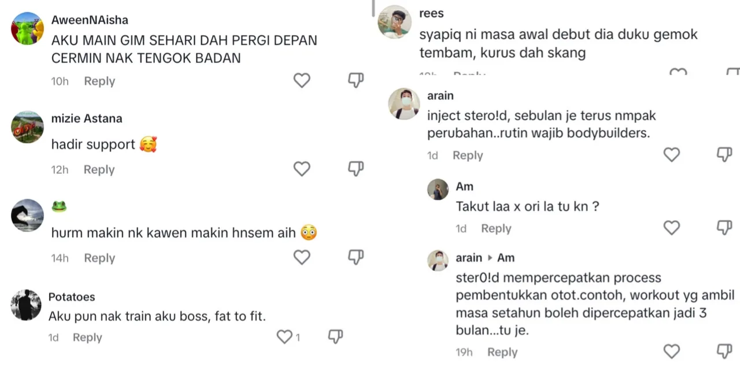
Task: Dislike AweenNAisha's gym comment
Action: pyautogui.click(x=356, y=80)
